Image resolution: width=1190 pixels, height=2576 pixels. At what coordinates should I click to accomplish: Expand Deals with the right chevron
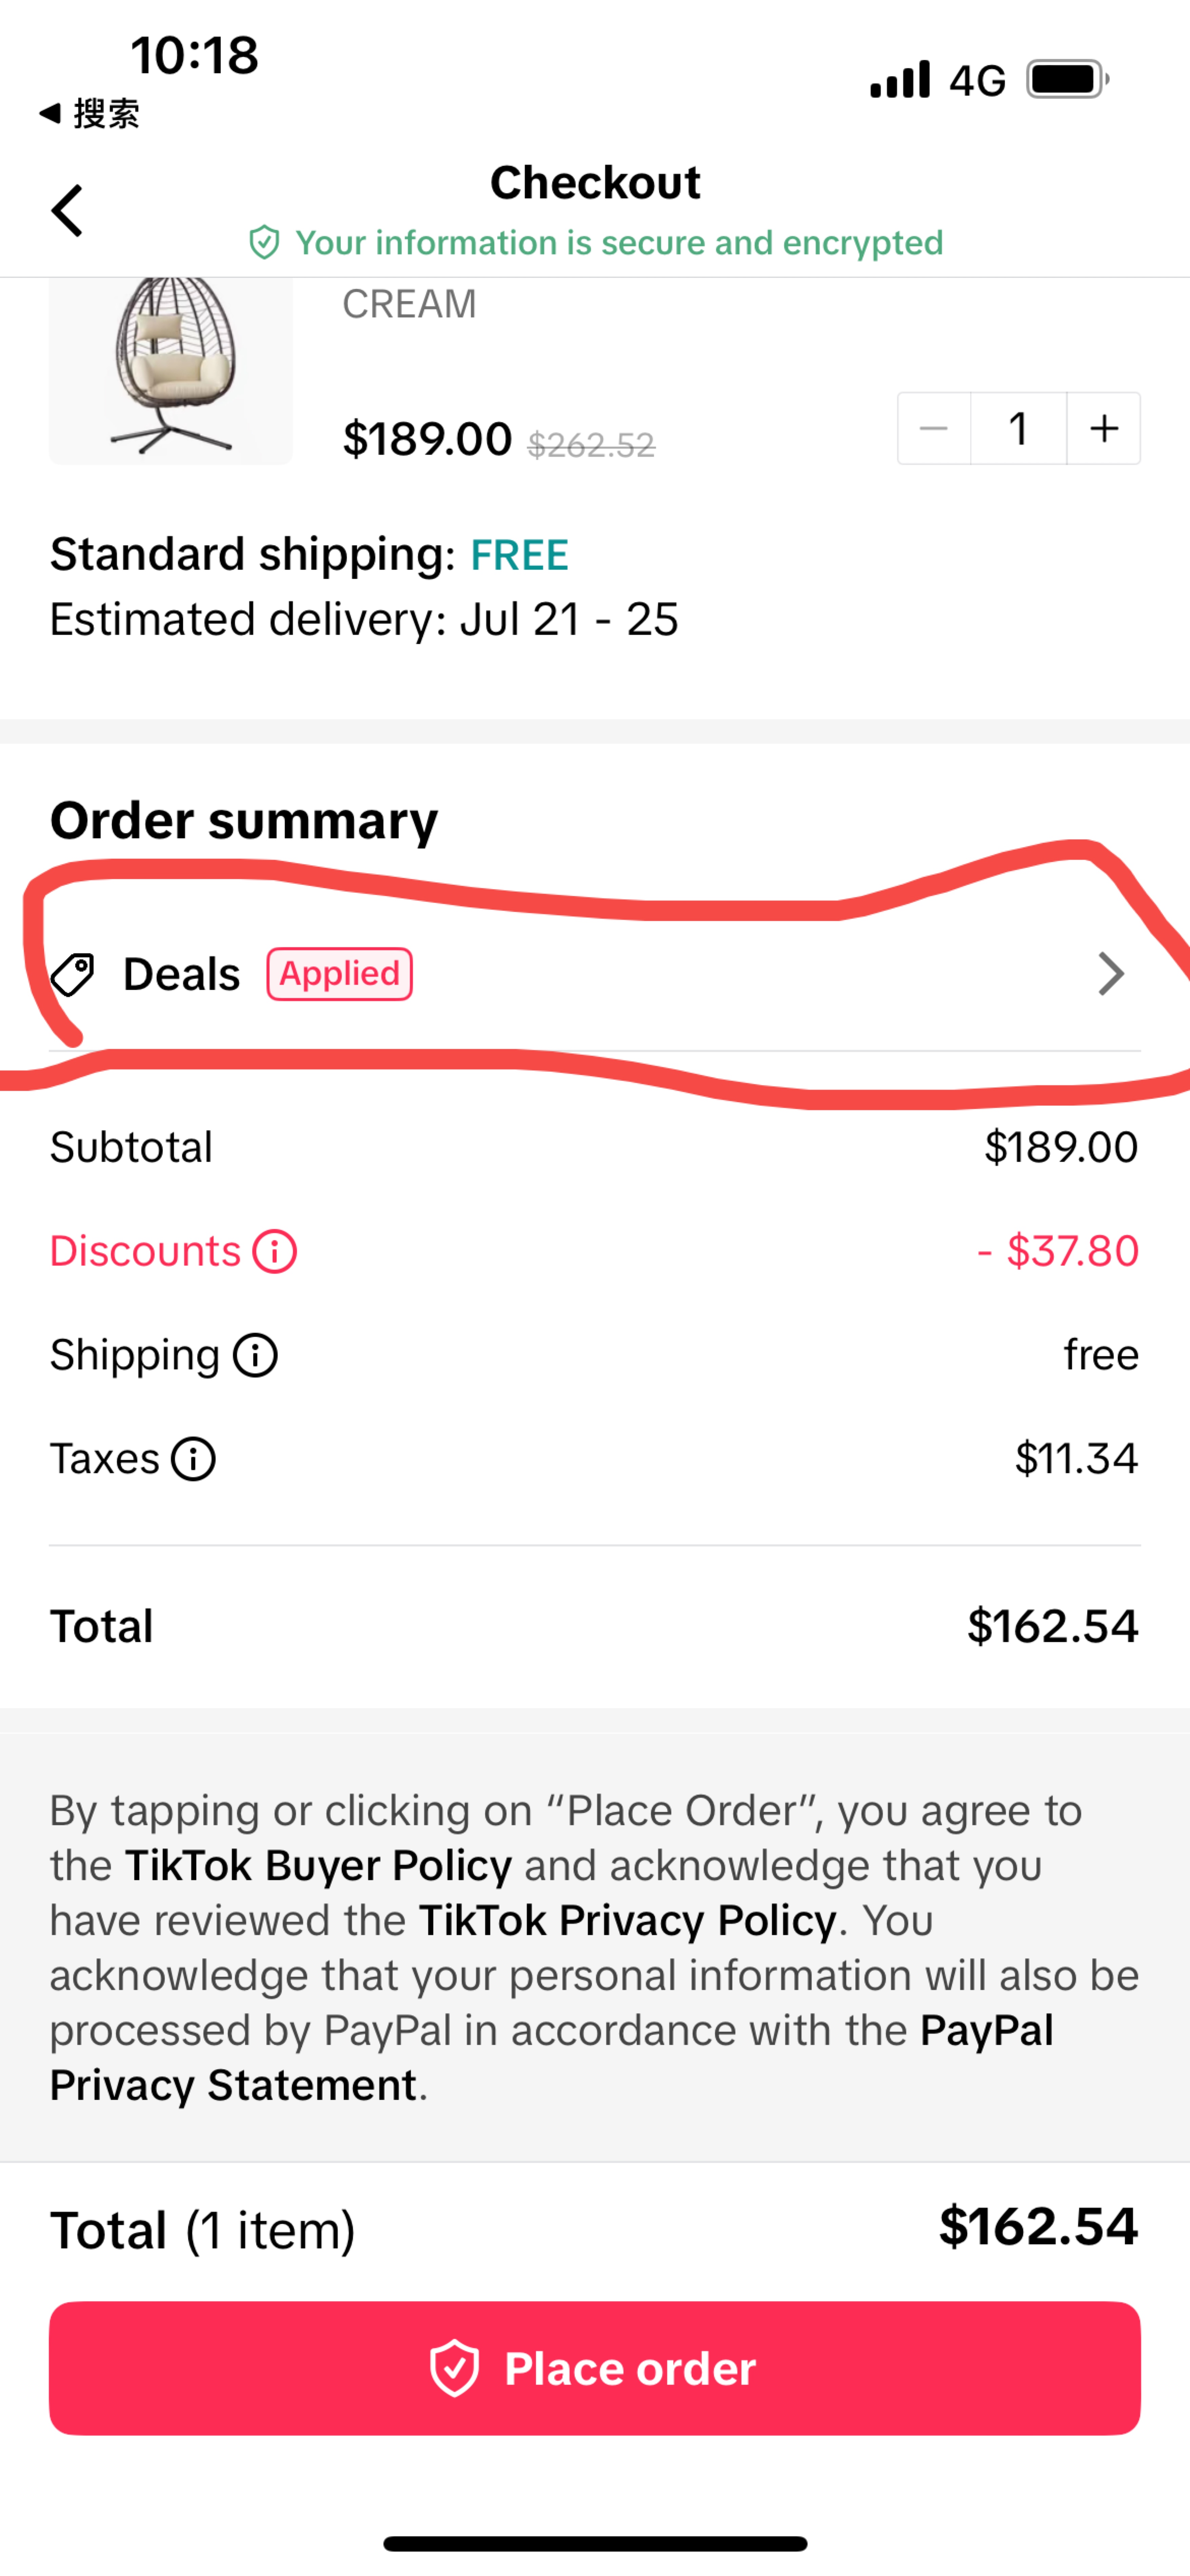pos(1110,974)
